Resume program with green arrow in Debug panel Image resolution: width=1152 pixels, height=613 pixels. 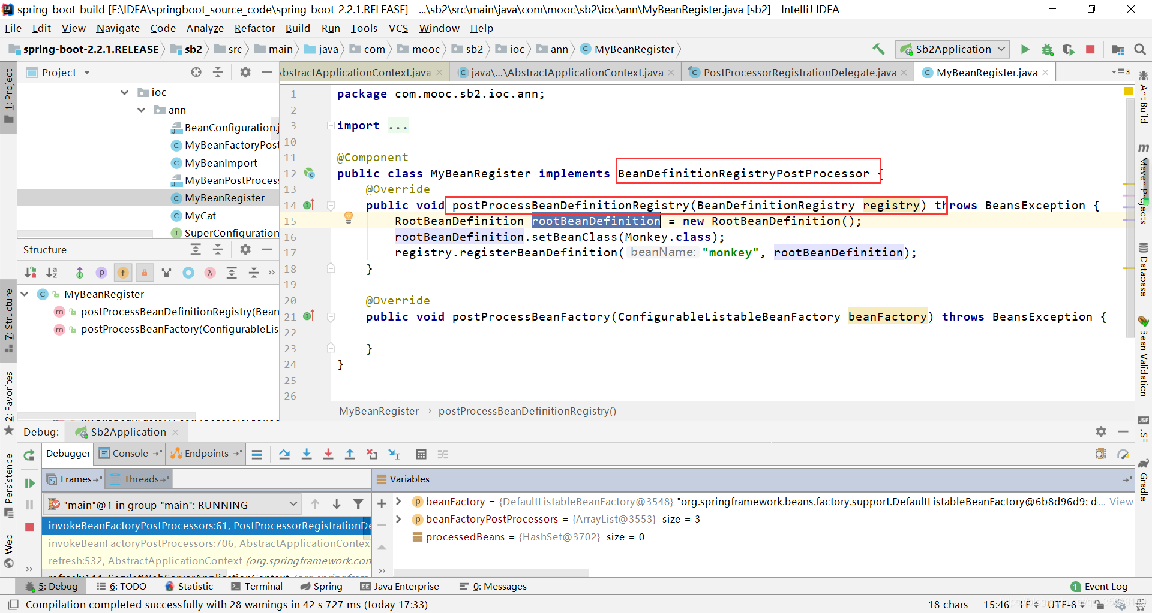29,483
